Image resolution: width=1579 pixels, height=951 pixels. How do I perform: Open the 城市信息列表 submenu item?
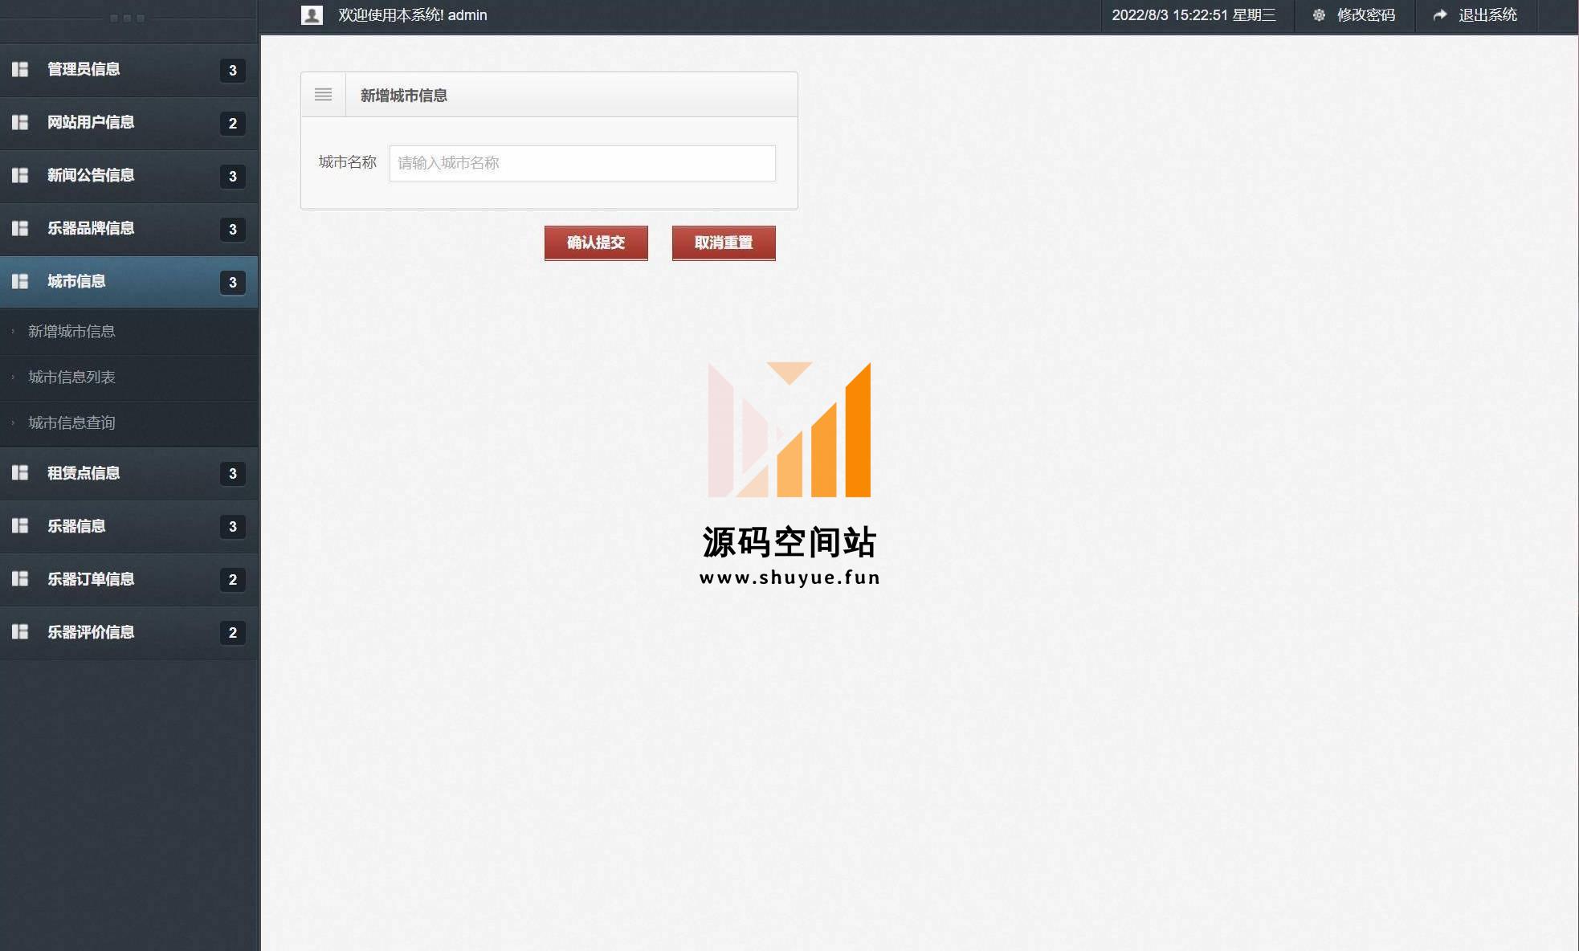point(129,378)
